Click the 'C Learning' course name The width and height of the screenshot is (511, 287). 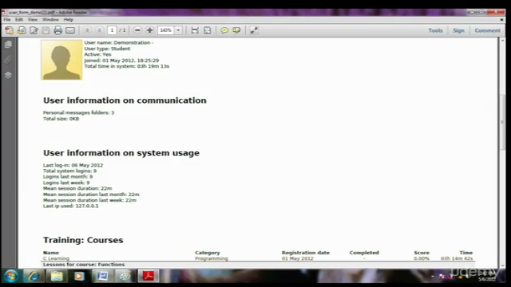[x=56, y=258]
